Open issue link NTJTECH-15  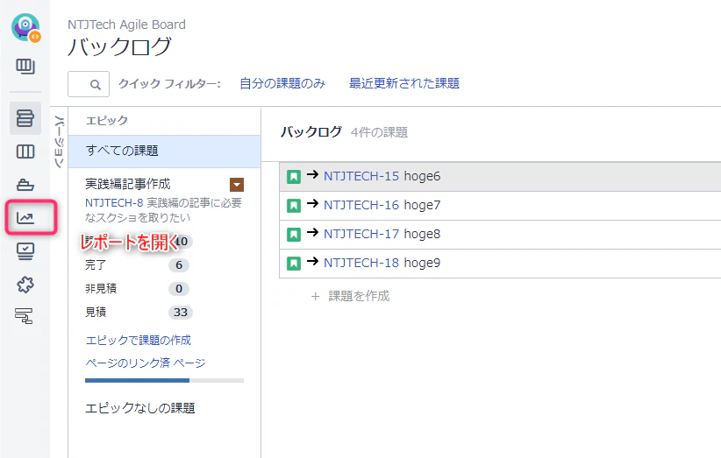361,176
